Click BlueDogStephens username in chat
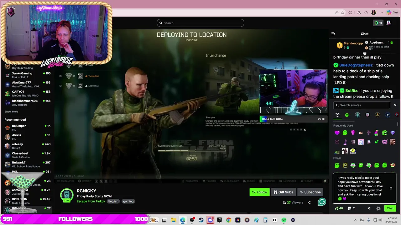Image resolution: width=401 pixels, height=225 pixels. 356,65
